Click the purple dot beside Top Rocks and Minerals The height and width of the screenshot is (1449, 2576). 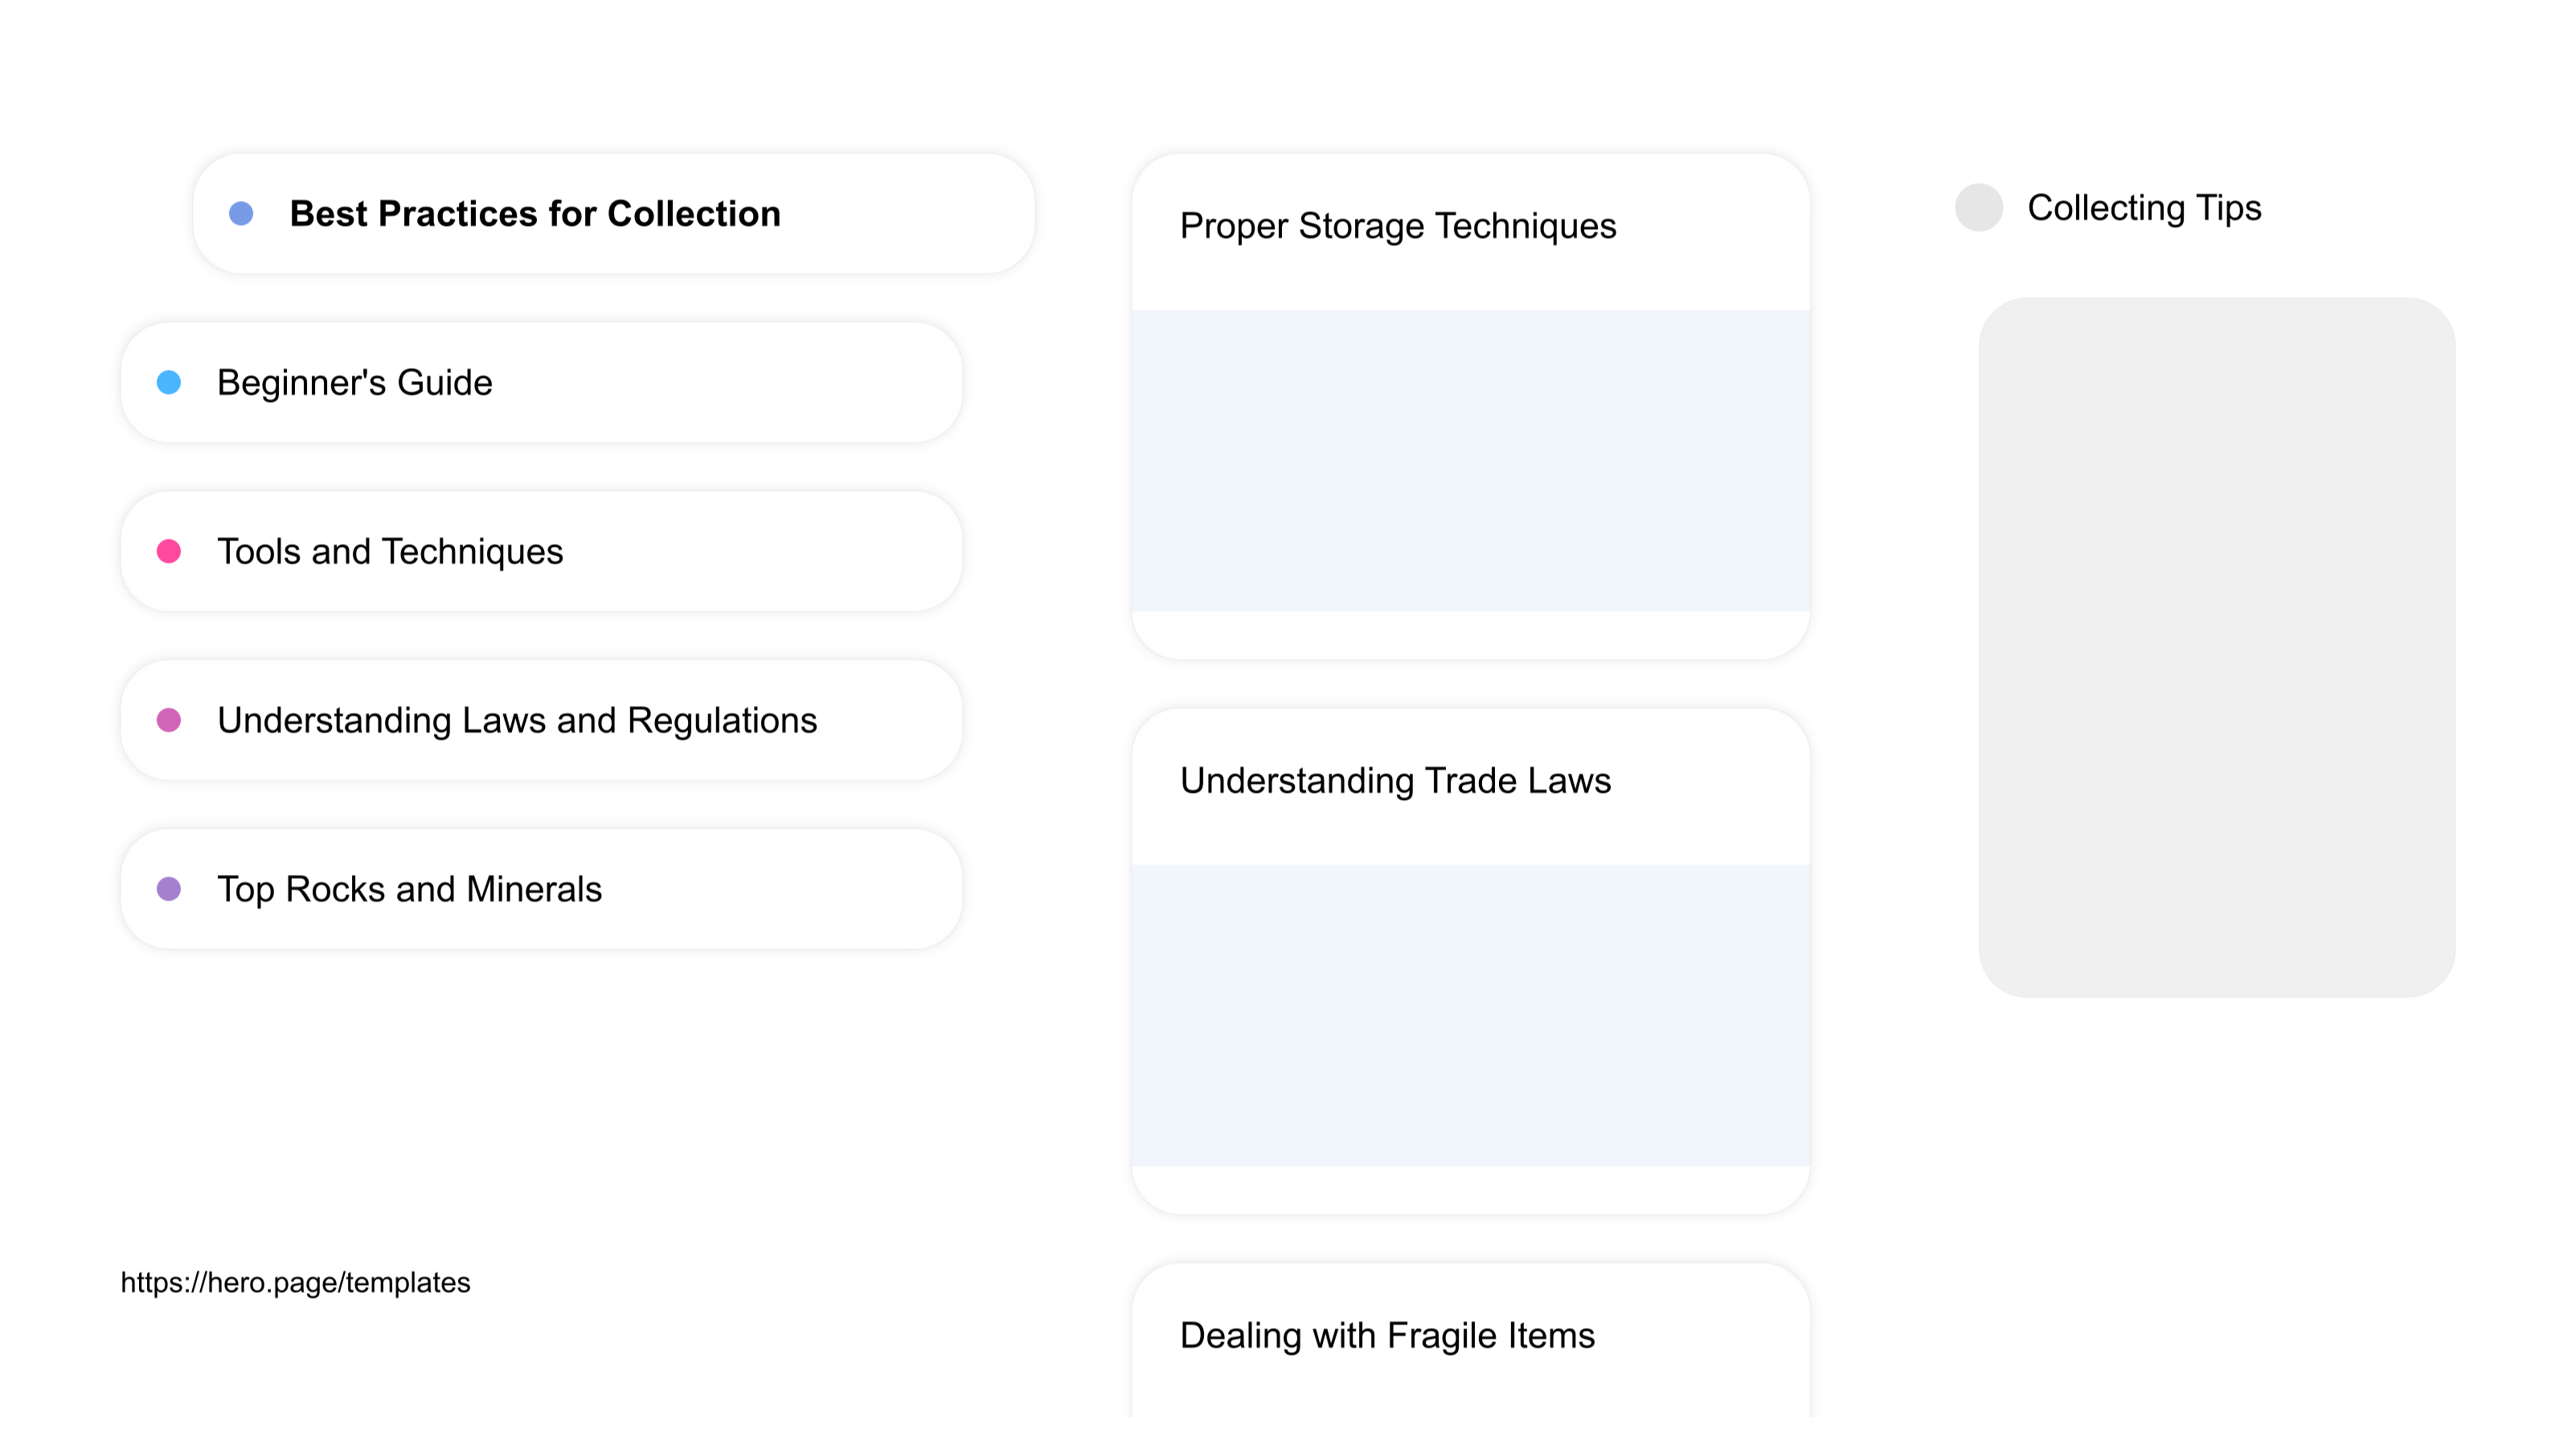pos(169,889)
